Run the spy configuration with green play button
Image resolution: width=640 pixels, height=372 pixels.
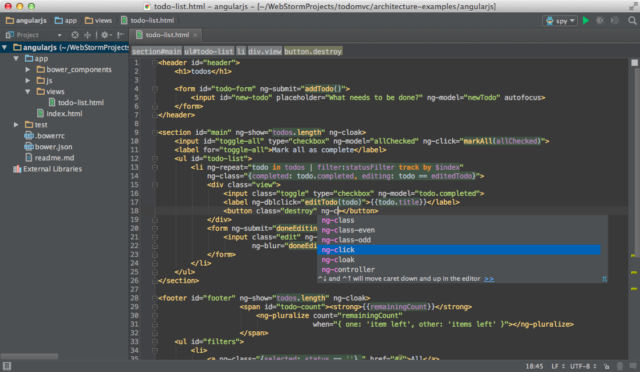[x=586, y=20]
